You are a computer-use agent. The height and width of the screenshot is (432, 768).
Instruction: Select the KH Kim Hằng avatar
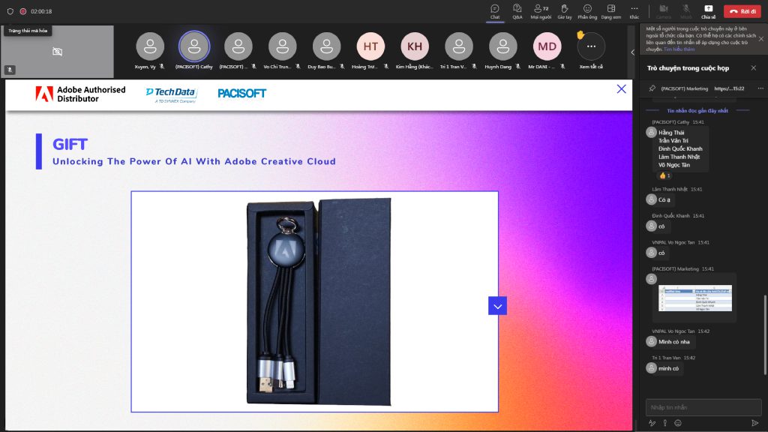[x=414, y=46]
